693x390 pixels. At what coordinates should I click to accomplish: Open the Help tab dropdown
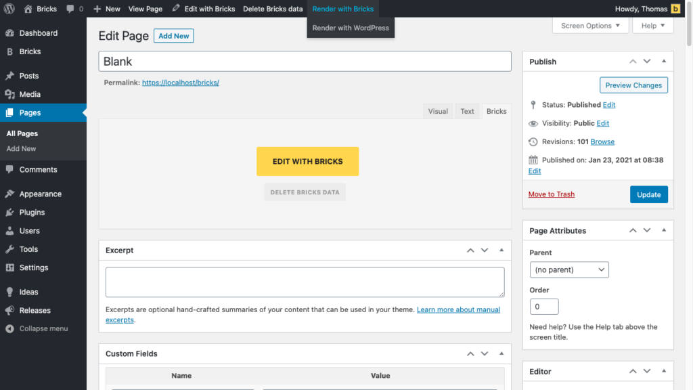tap(652, 26)
